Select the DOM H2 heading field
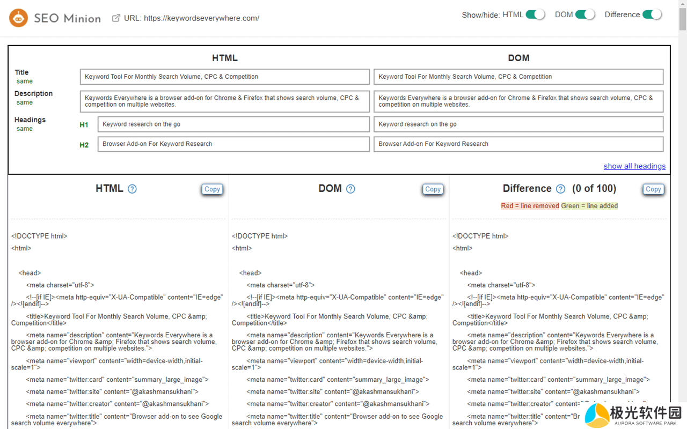Viewport: 687px width, 429px height. tap(518, 144)
